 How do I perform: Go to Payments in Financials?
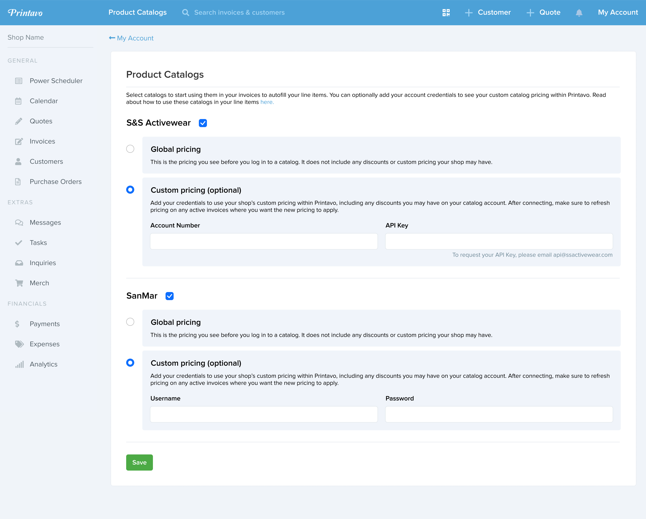coord(45,324)
